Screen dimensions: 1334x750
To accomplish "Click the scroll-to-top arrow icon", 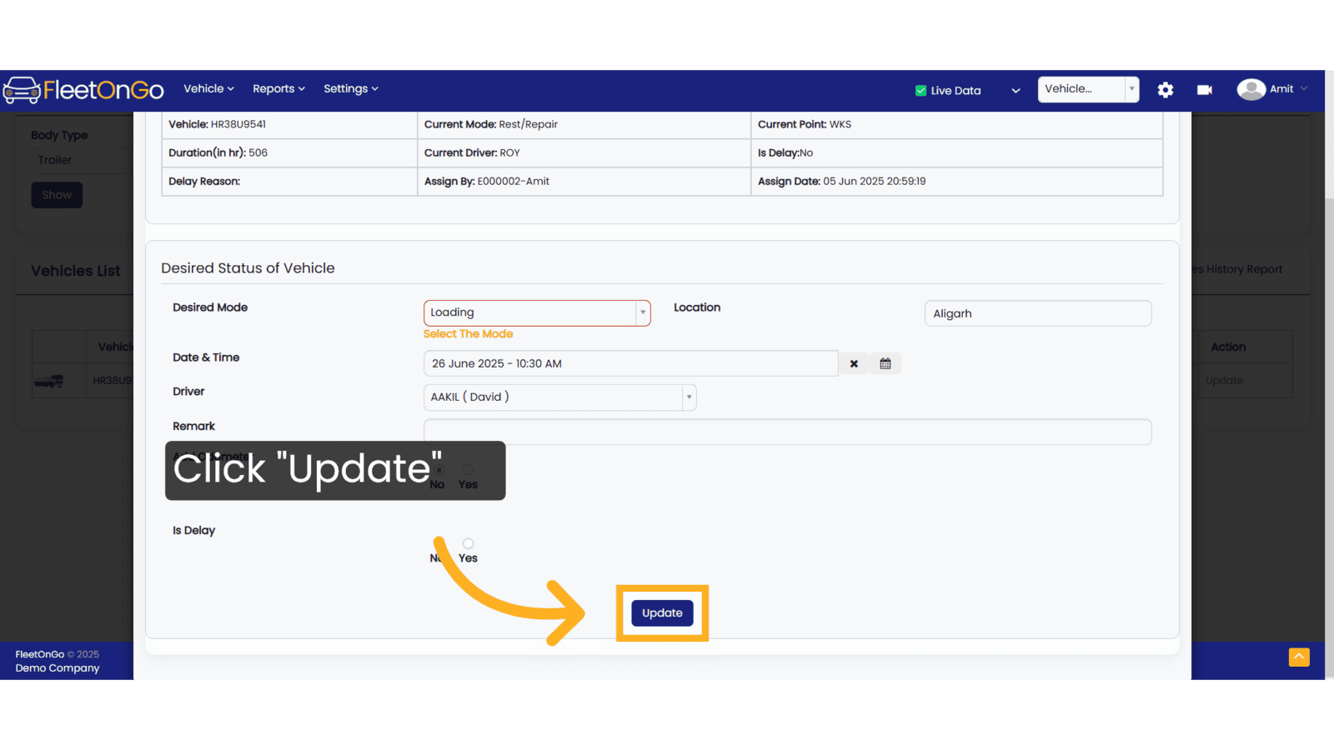I will [1299, 657].
